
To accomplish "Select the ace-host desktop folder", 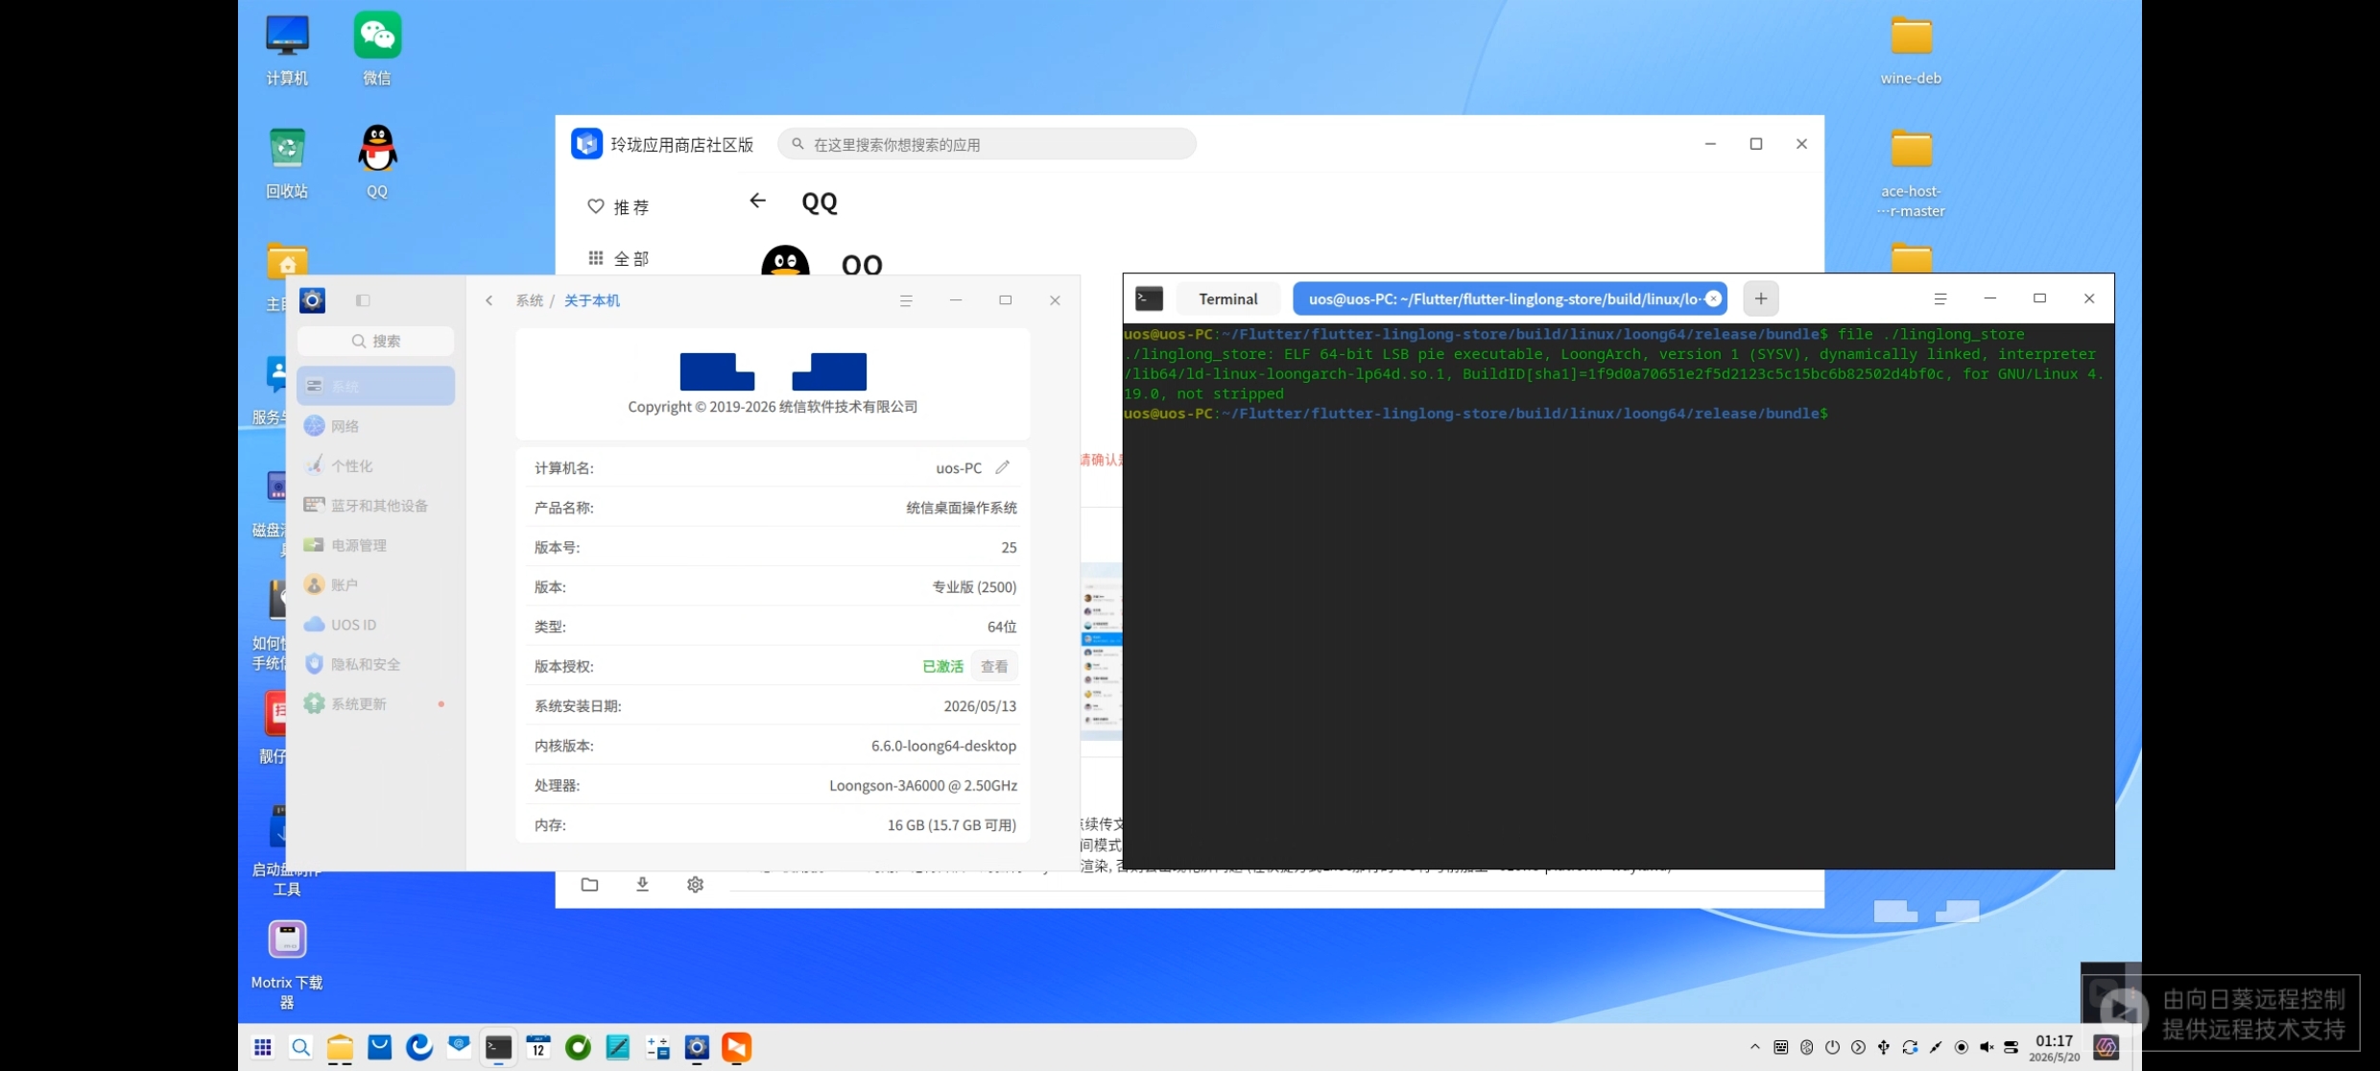I will pyautogui.click(x=1911, y=173).
